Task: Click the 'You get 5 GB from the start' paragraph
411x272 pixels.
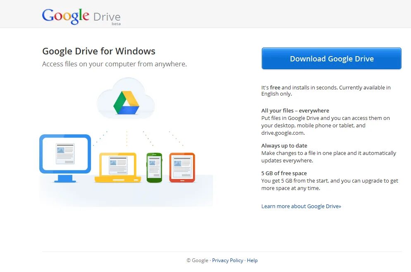Action: coord(330,185)
